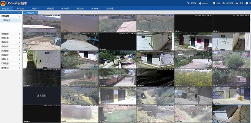Click the alarm bell icon for 监控报警
Screen dimensions: 251x123
click(x=224, y=3)
